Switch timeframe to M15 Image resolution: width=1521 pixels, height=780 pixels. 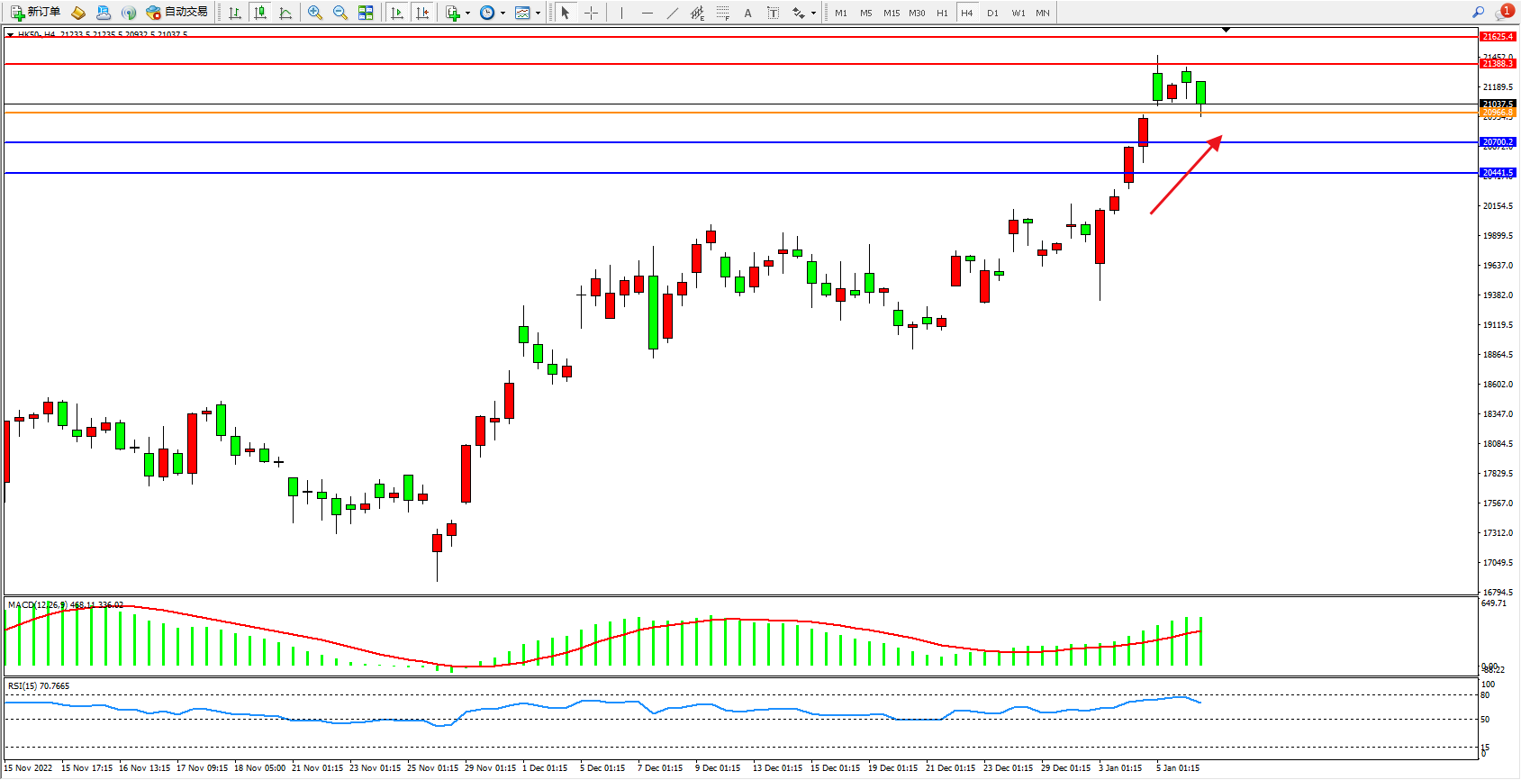(x=892, y=13)
